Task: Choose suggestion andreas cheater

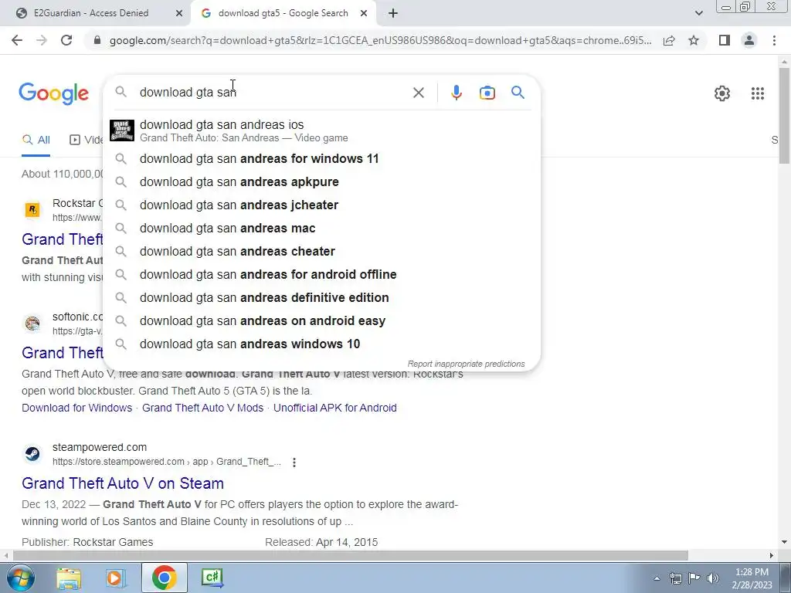Action: (x=321, y=251)
